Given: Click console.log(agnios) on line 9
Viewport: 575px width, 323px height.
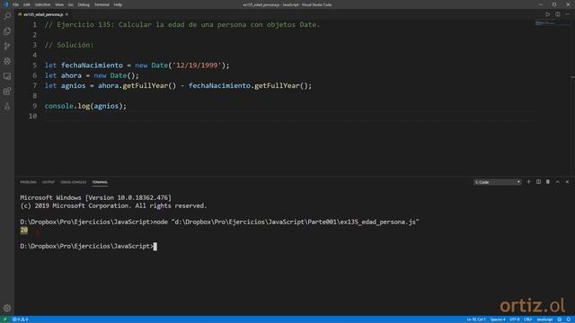Looking at the screenshot, I should pos(85,106).
